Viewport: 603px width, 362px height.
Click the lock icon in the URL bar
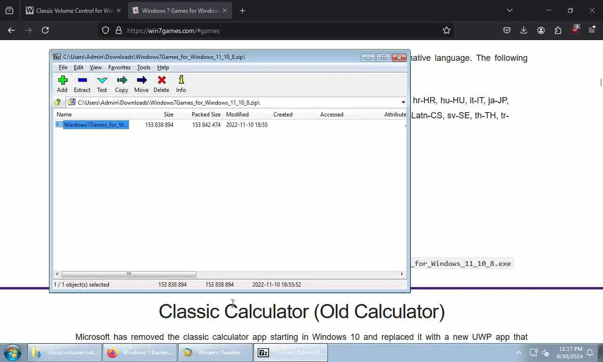118,31
